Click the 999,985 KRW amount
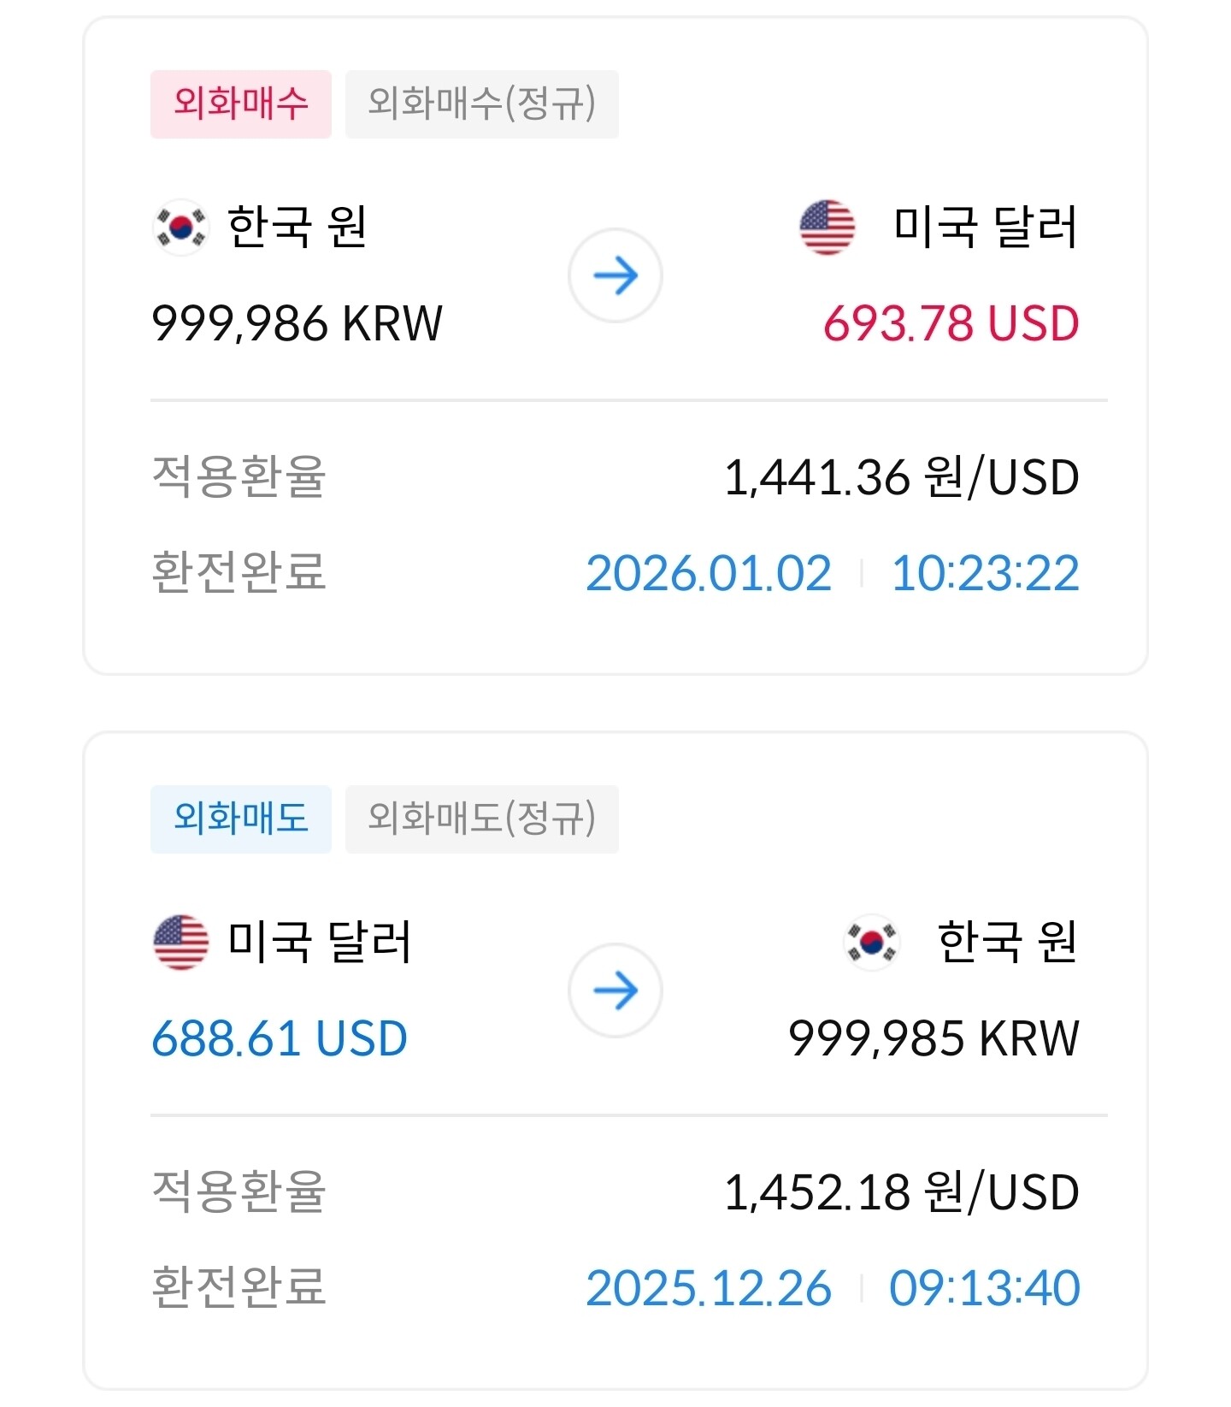This screenshot has width=1231, height=1407. point(934,1039)
